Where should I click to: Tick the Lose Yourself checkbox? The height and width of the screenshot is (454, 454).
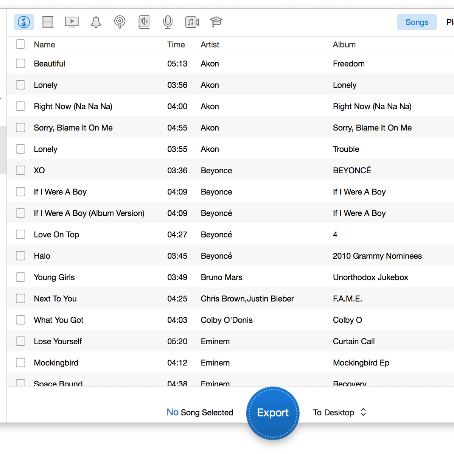click(20, 341)
